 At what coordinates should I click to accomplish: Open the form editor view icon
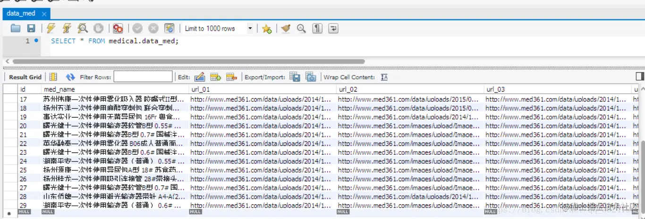[x=53, y=77]
